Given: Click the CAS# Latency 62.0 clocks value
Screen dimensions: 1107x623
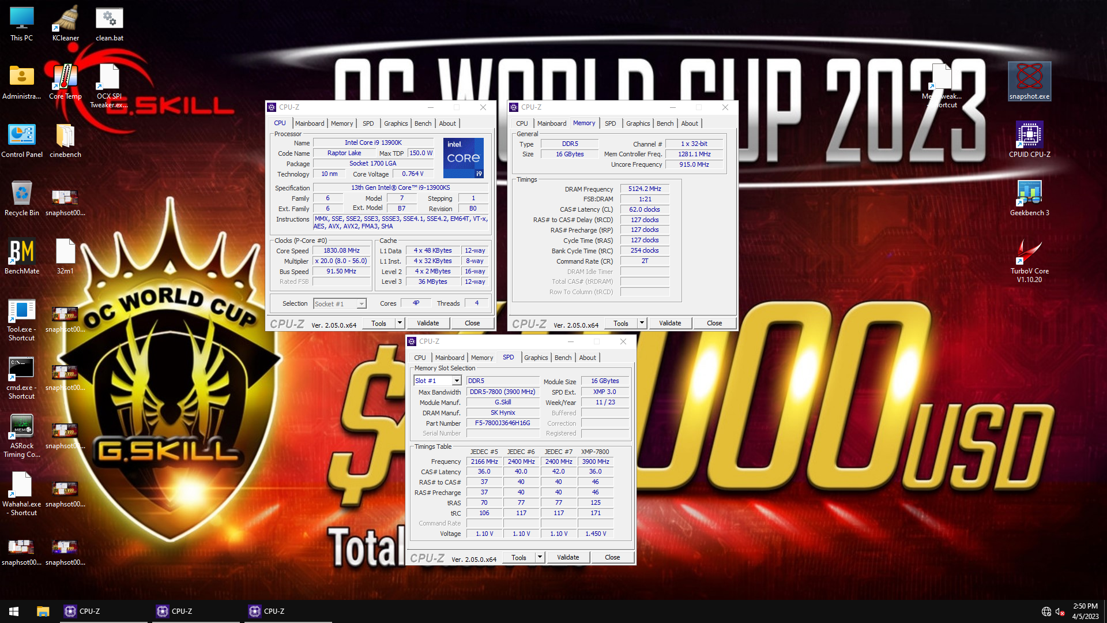Looking at the screenshot, I should tap(645, 209).
